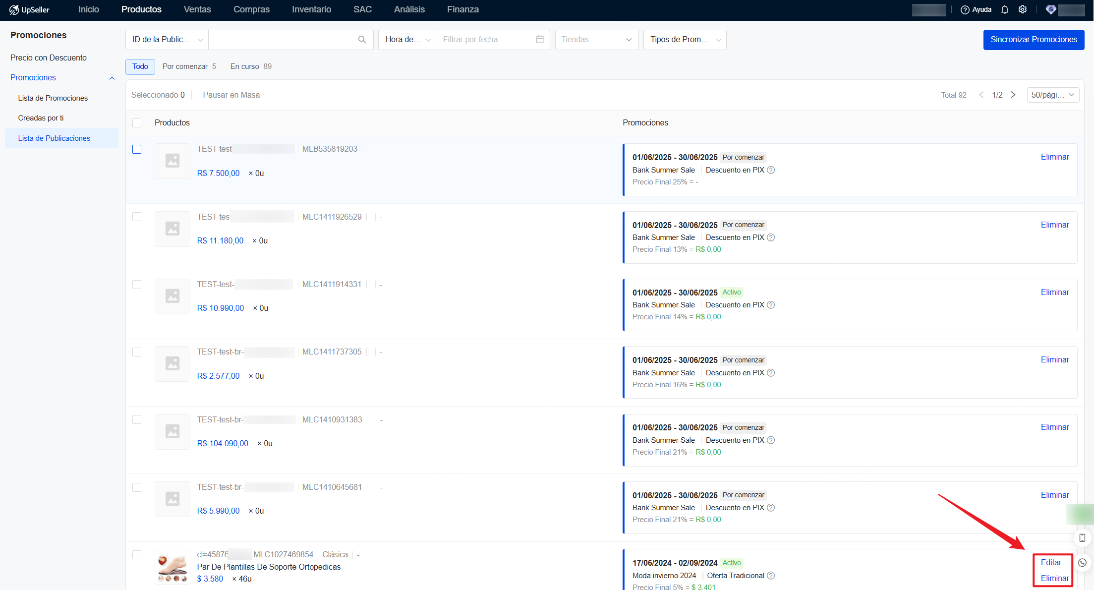Click the search magnifier icon
1094x590 pixels.
click(362, 40)
